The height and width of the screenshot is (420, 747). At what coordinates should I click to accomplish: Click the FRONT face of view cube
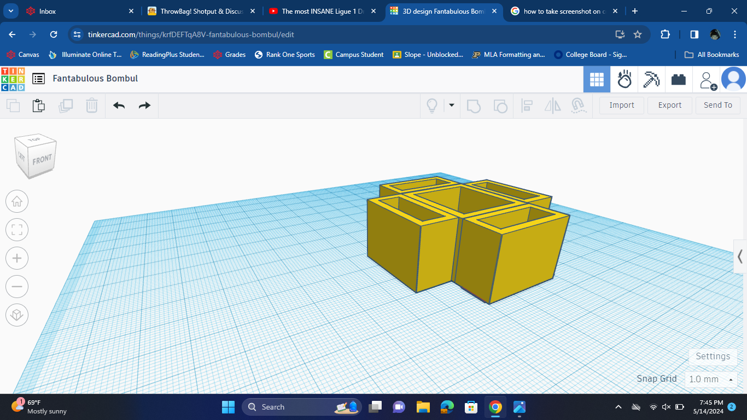[x=42, y=160]
